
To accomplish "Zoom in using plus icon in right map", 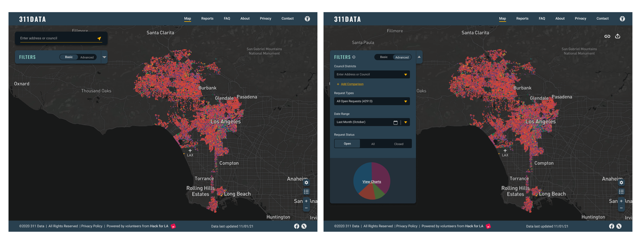I will point(621,201).
